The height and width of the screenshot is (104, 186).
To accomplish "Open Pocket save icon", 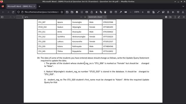I will point(178,12).
